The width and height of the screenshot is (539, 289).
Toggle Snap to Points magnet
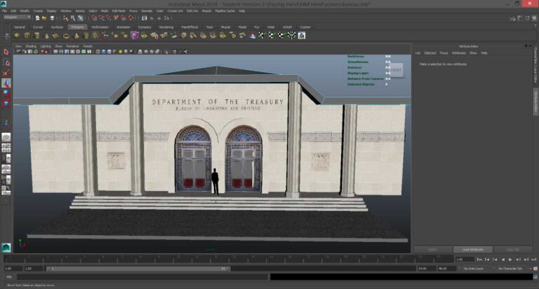109,18
